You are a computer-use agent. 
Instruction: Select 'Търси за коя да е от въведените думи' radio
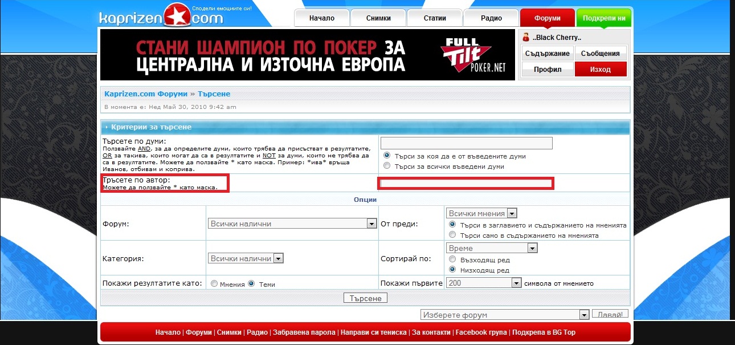[387, 156]
